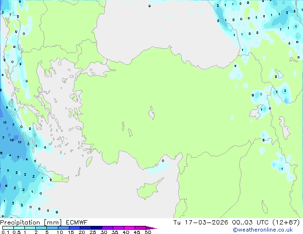Click the '50' legend scale label
The width and height of the screenshot is (303, 234).
coord(148,232)
